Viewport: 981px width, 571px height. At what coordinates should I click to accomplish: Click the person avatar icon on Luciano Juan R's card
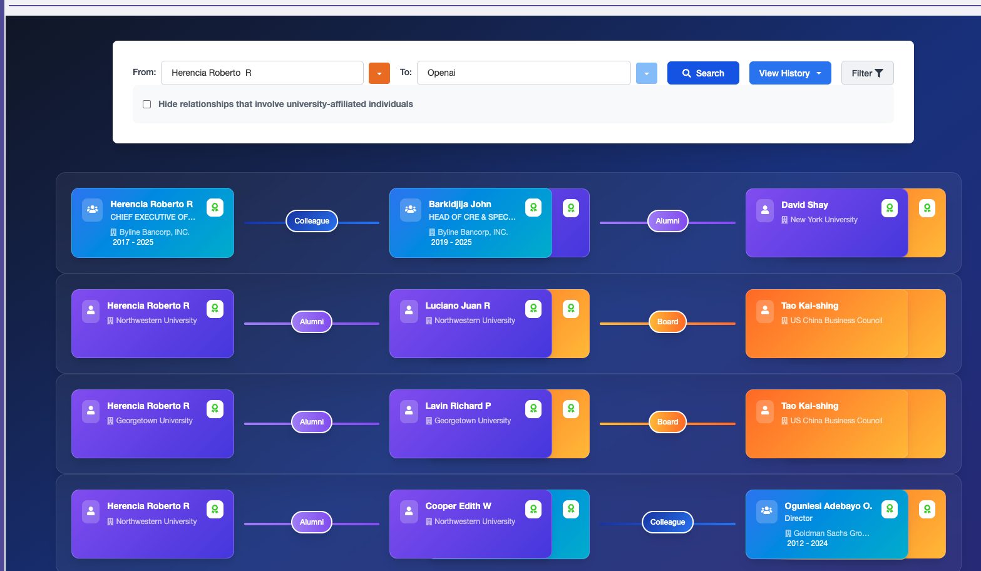coord(409,311)
